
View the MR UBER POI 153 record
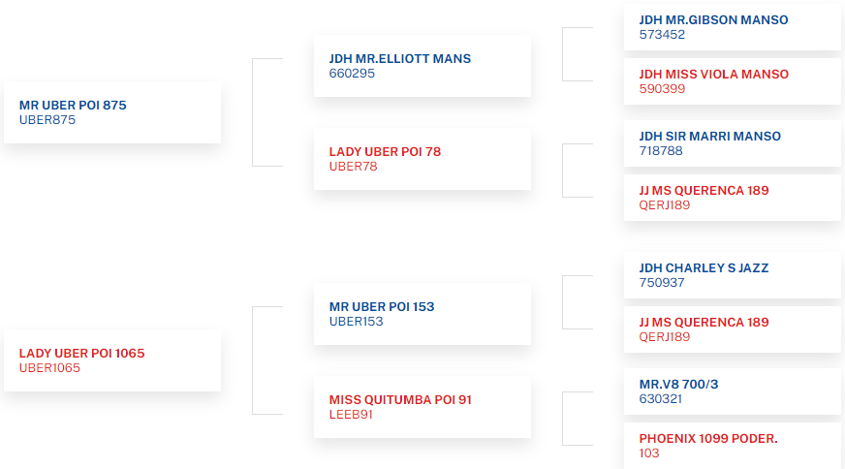tap(422, 314)
